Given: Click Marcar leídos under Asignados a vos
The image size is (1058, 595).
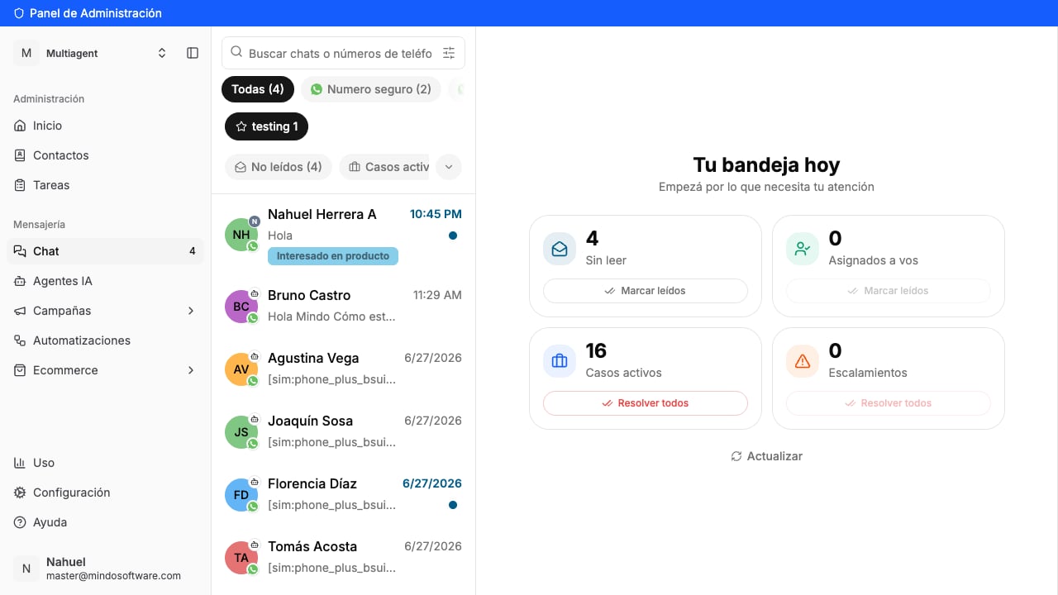Looking at the screenshot, I should tap(889, 291).
